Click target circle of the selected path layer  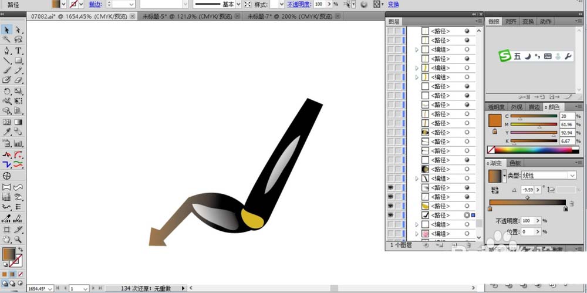tap(467, 215)
